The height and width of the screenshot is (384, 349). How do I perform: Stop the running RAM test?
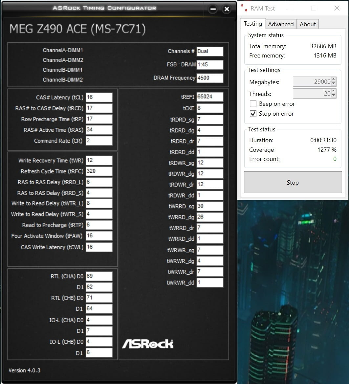coord(293,182)
